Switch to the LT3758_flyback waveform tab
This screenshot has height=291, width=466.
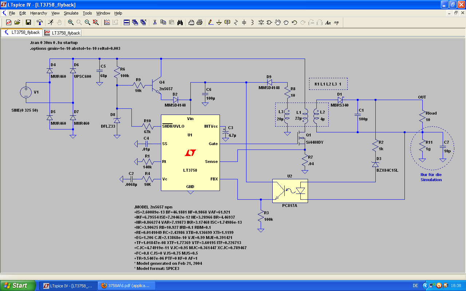(62, 33)
